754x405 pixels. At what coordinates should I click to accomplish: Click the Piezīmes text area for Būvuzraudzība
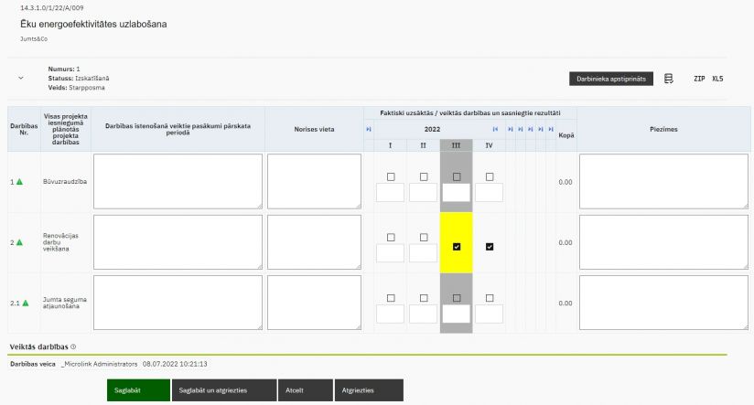click(664, 182)
